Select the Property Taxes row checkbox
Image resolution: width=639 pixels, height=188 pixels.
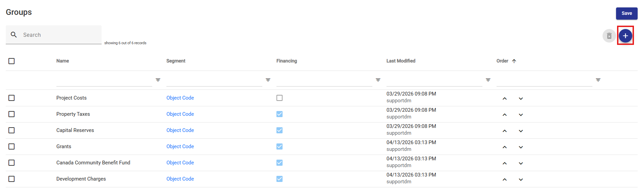11,114
